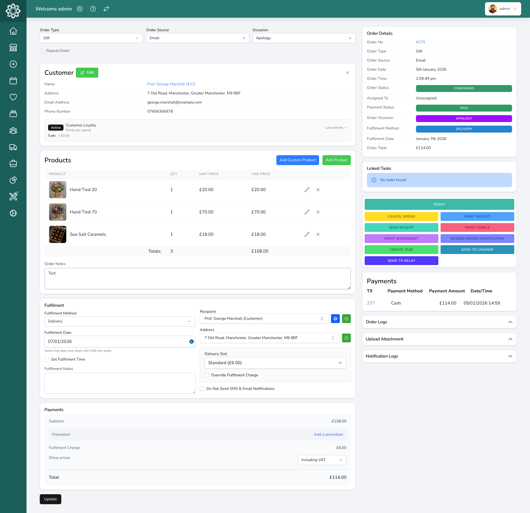Click the delivery truck sidebar icon
This screenshot has width=530, height=513.
click(13, 147)
